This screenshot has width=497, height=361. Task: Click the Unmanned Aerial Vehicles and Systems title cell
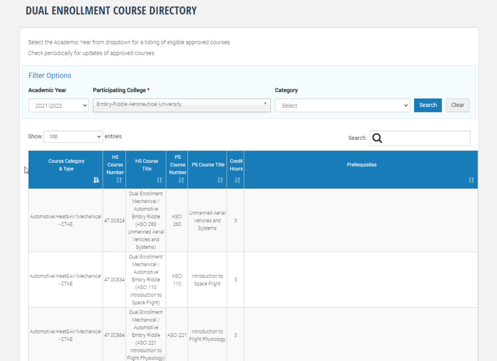point(207,220)
